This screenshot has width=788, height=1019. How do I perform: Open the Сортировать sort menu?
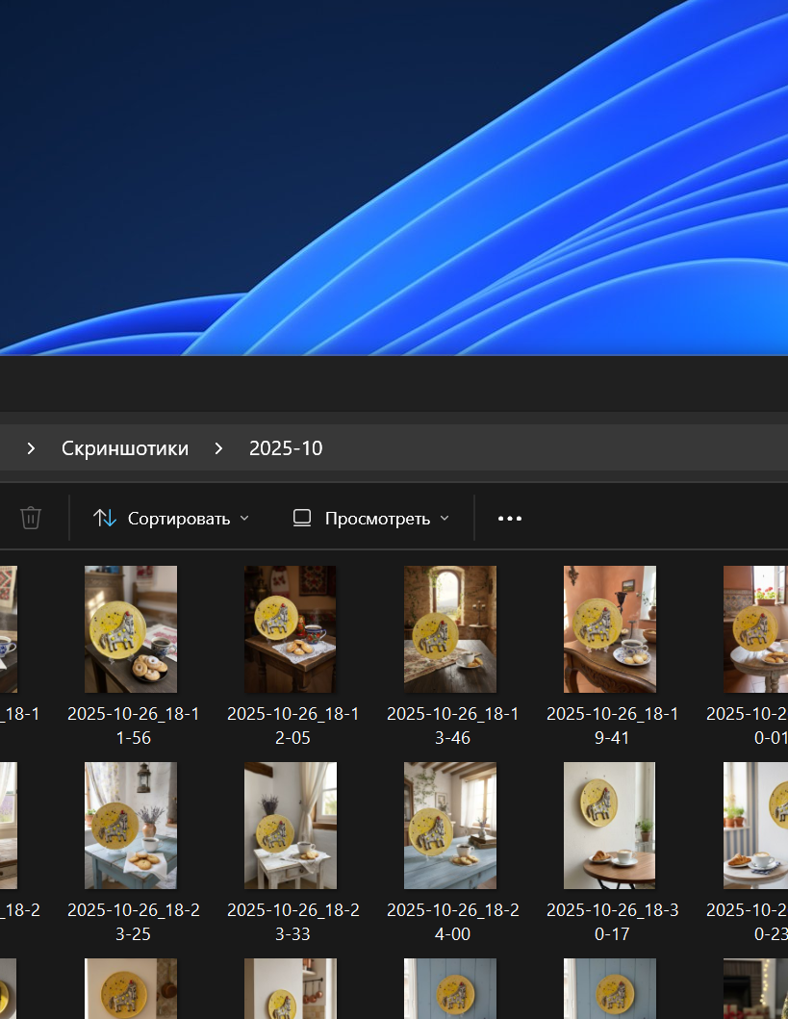pyautogui.click(x=171, y=518)
